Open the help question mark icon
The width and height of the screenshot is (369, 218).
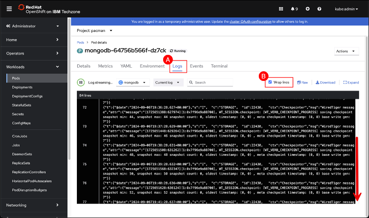(319, 9)
